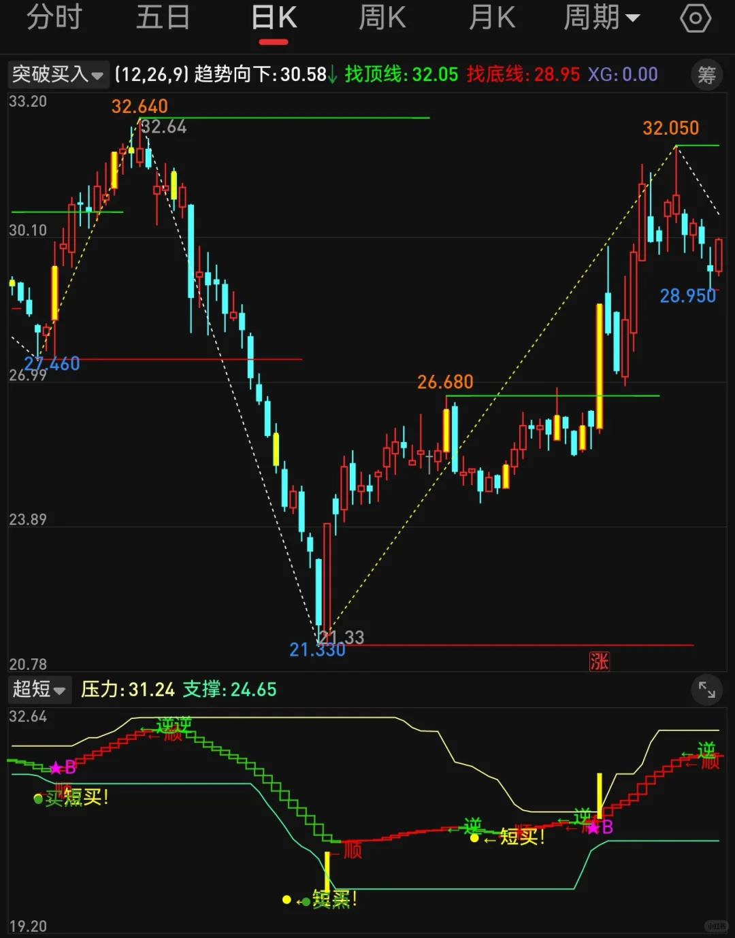Click the 26.680 high label
The height and width of the screenshot is (938, 735).
pos(445,382)
